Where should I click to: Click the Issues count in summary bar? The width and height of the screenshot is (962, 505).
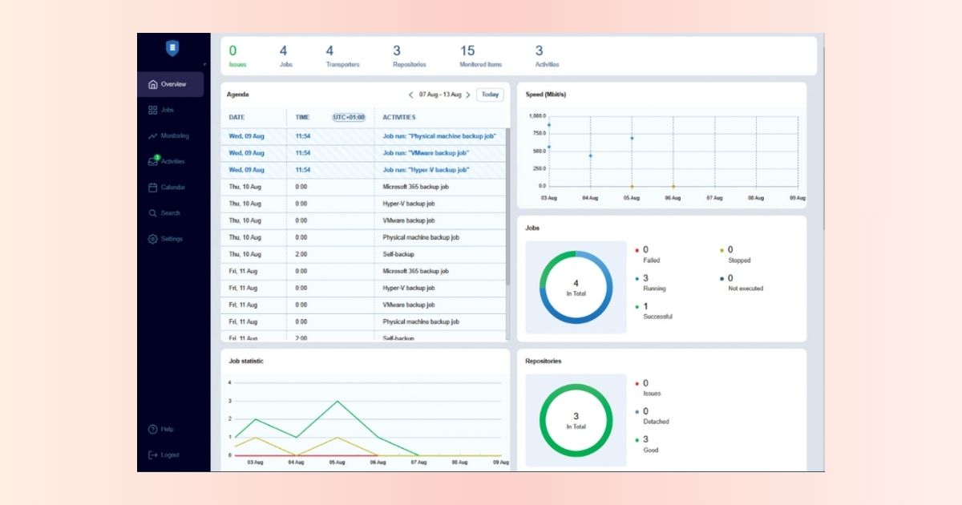click(x=233, y=51)
